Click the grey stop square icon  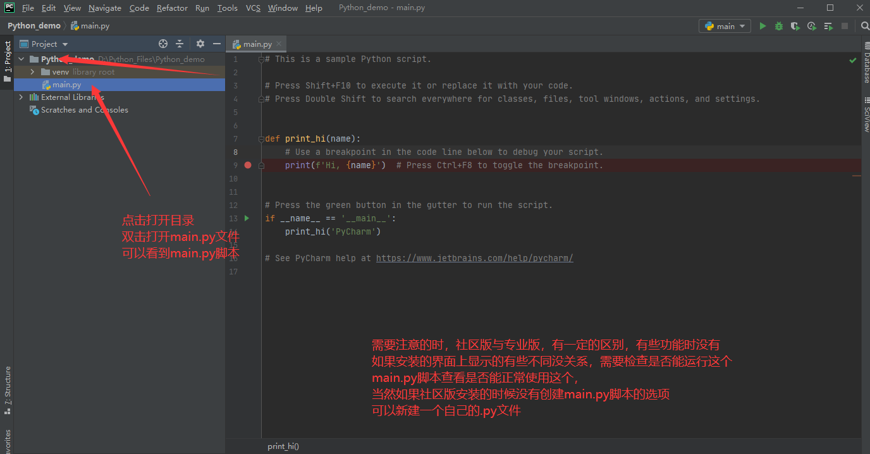pyautogui.click(x=845, y=26)
